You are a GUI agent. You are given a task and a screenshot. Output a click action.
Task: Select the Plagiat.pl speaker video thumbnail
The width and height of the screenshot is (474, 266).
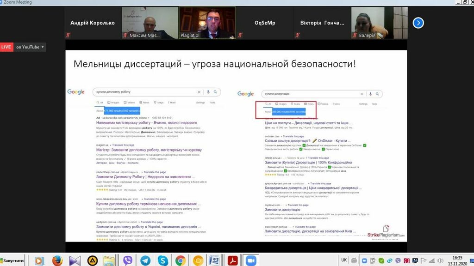point(207,22)
